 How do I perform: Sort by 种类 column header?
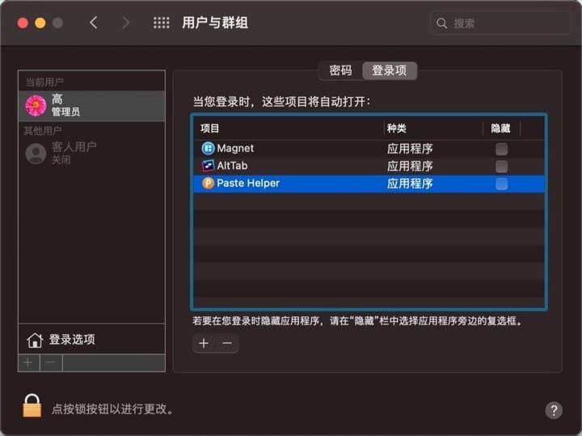pyautogui.click(x=432, y=129)
